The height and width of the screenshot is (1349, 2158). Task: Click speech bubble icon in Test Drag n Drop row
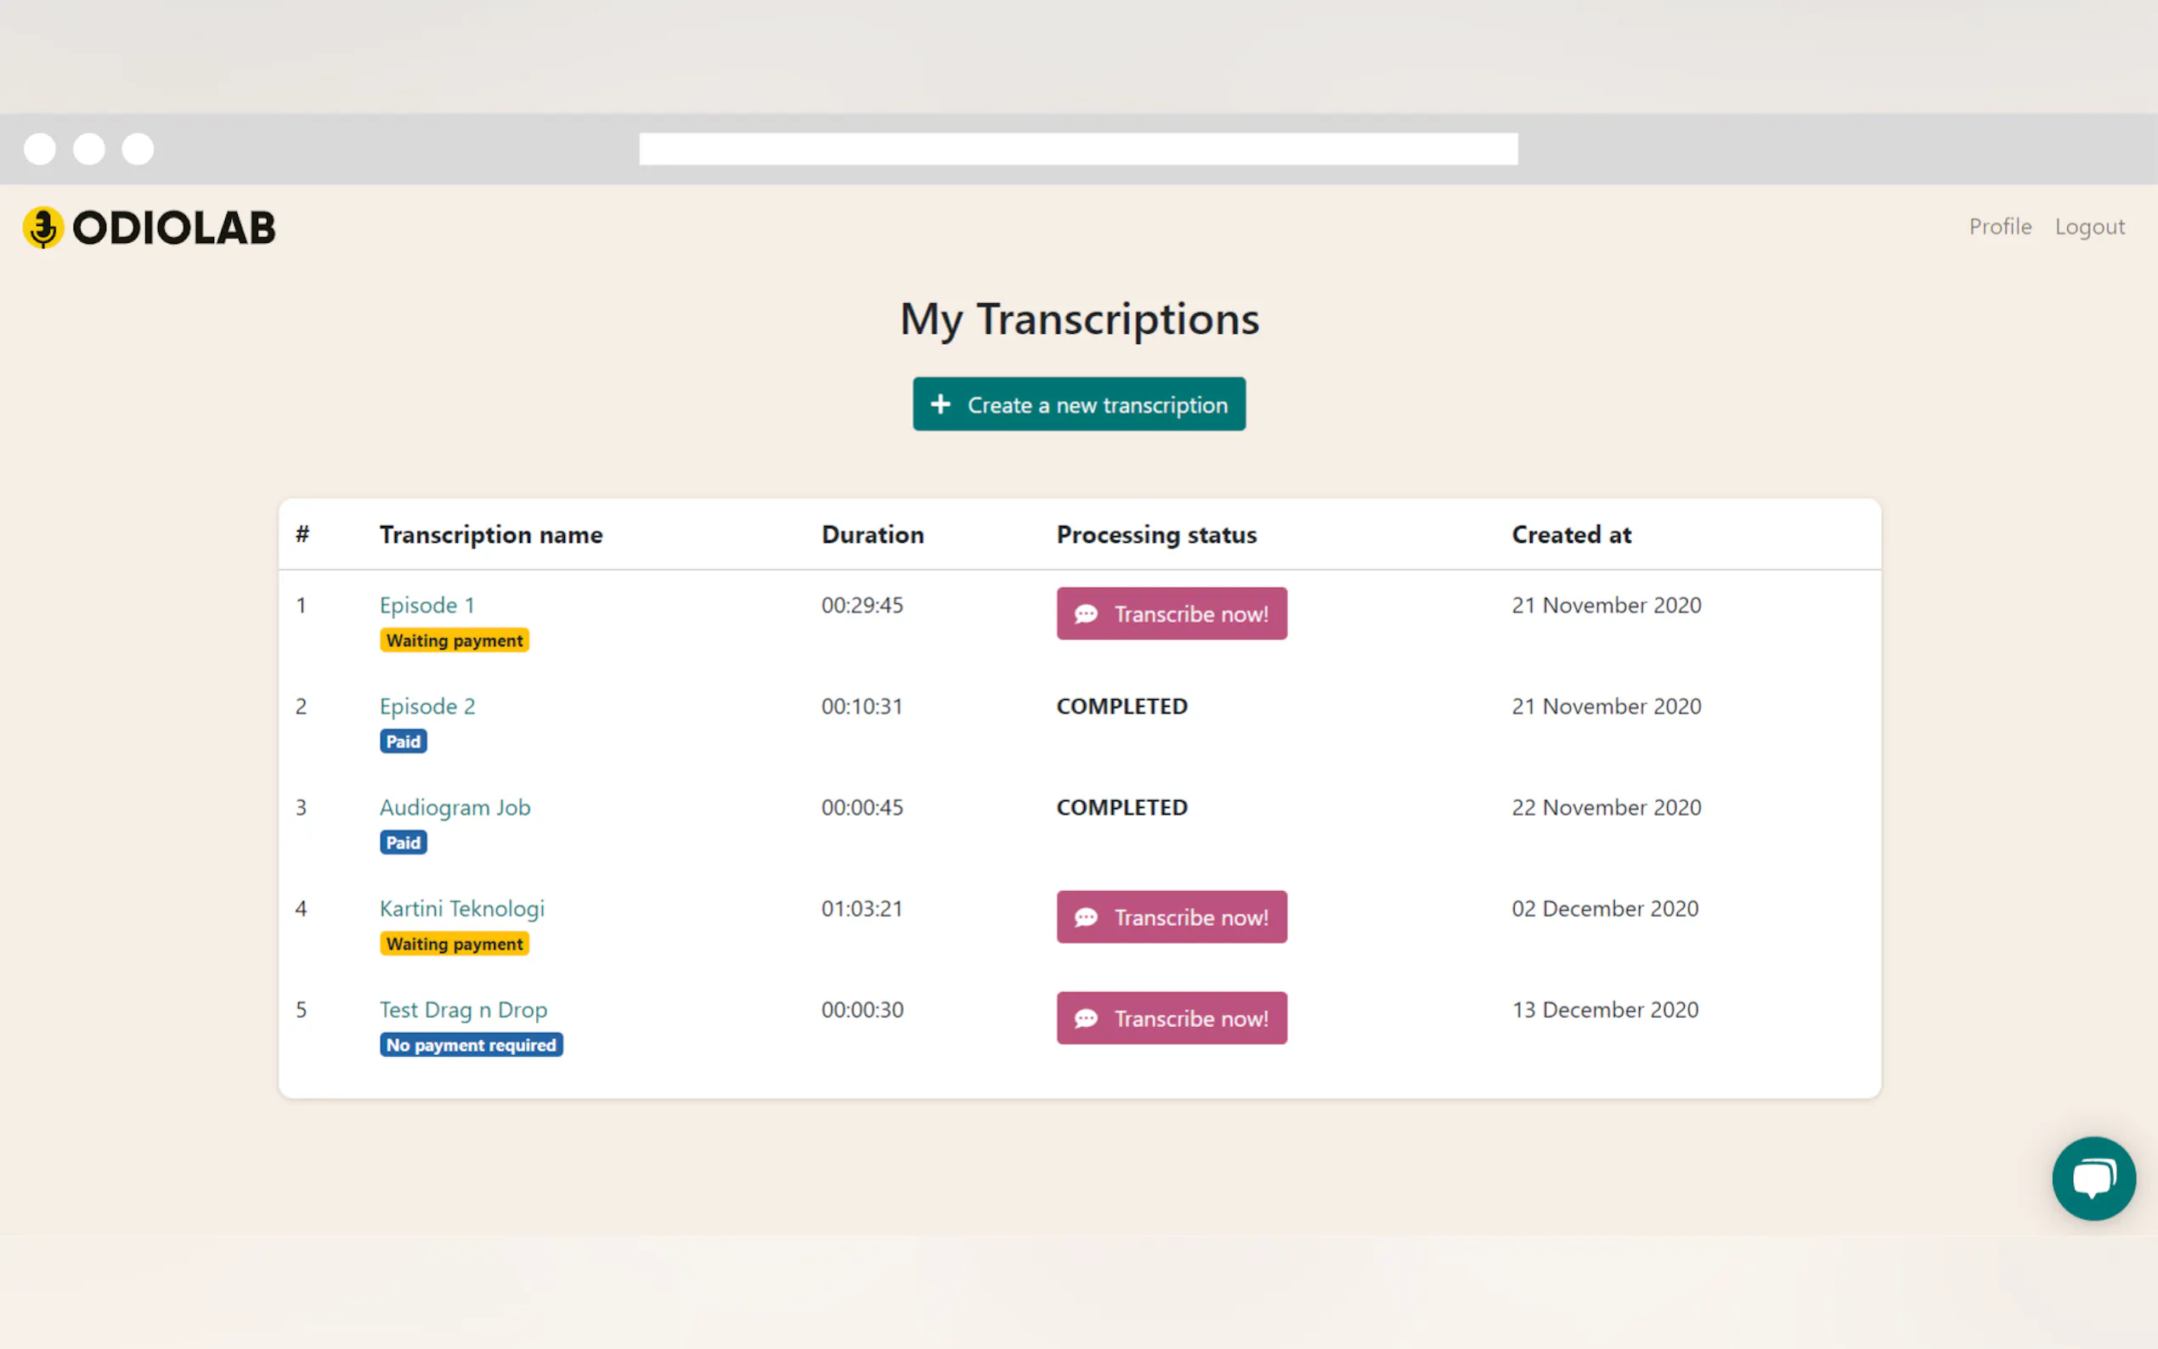(x=1086, y=1018)
